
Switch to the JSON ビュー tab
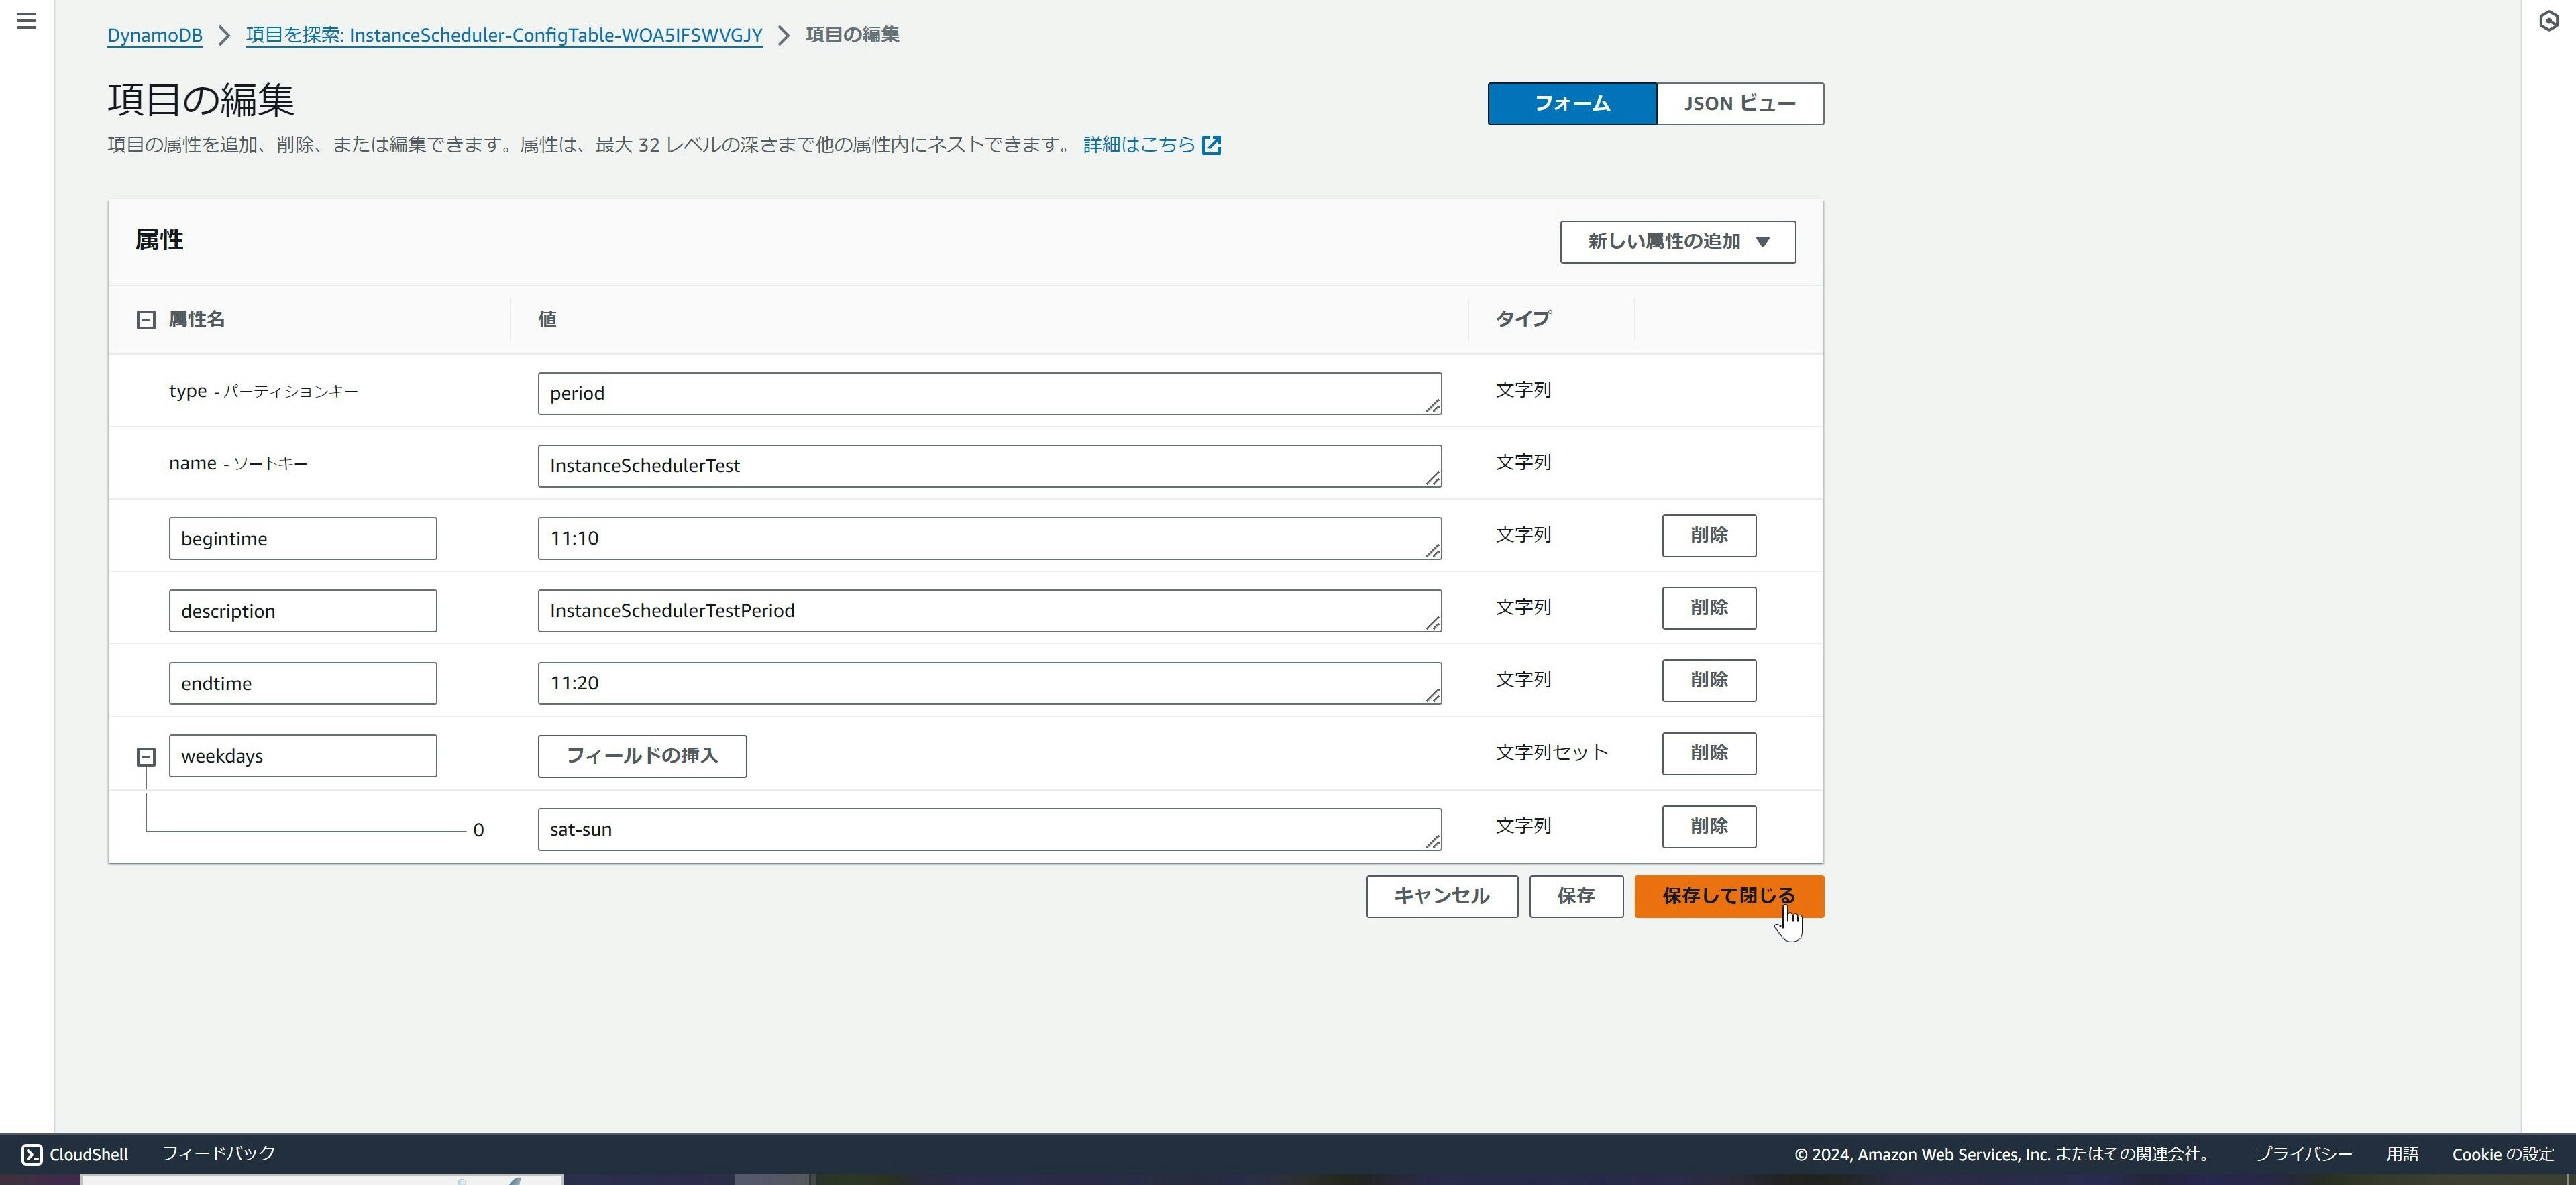(1739, 104)
